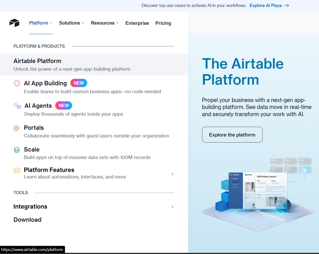The width and height of the screenshot is (319, 254).
Task: Click the product illustration image
Action: [x=258, y=193]
